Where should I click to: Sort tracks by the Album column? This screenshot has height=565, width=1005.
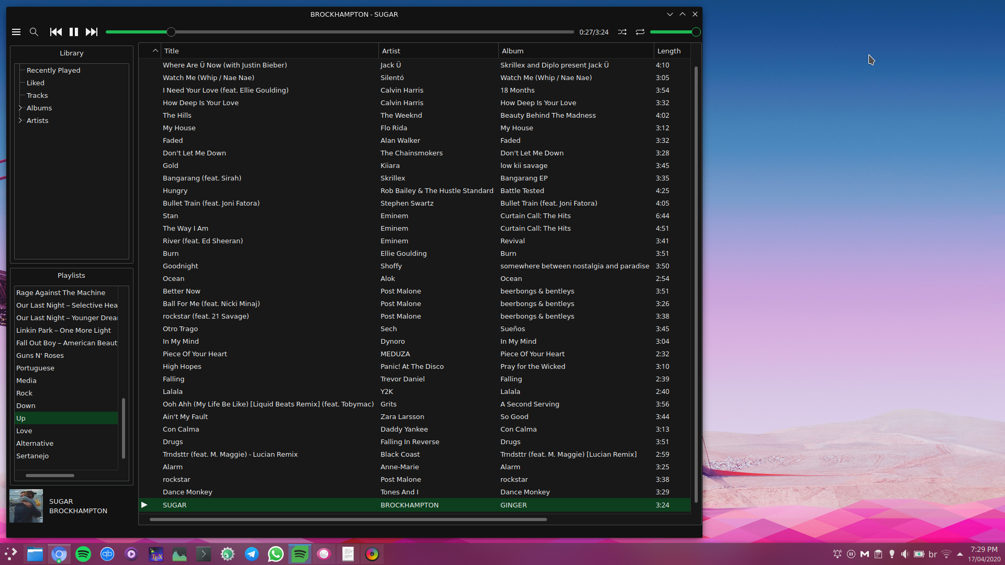pyautogui.click(x=576, y=51)
